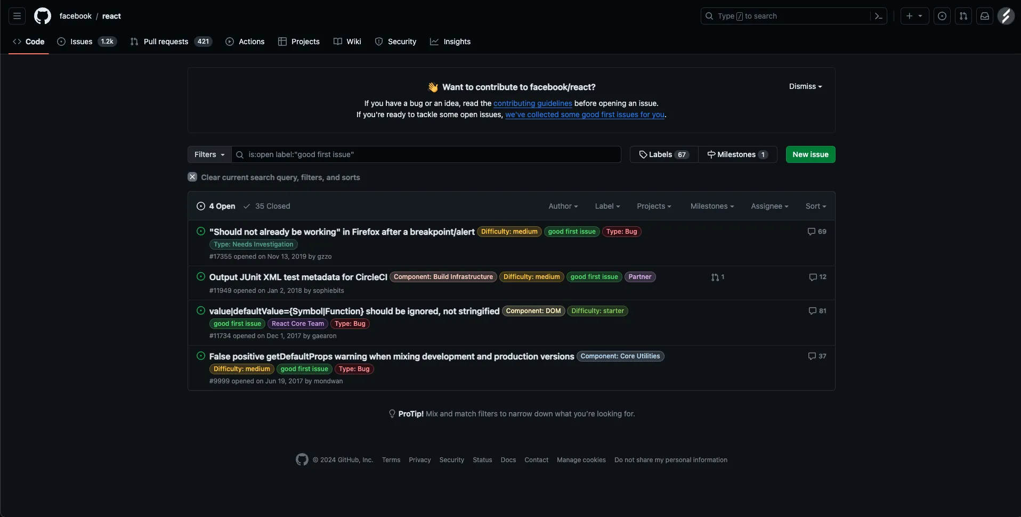Expand the Projects filter dropdown
1021x517 pixels.
point(654,206)
